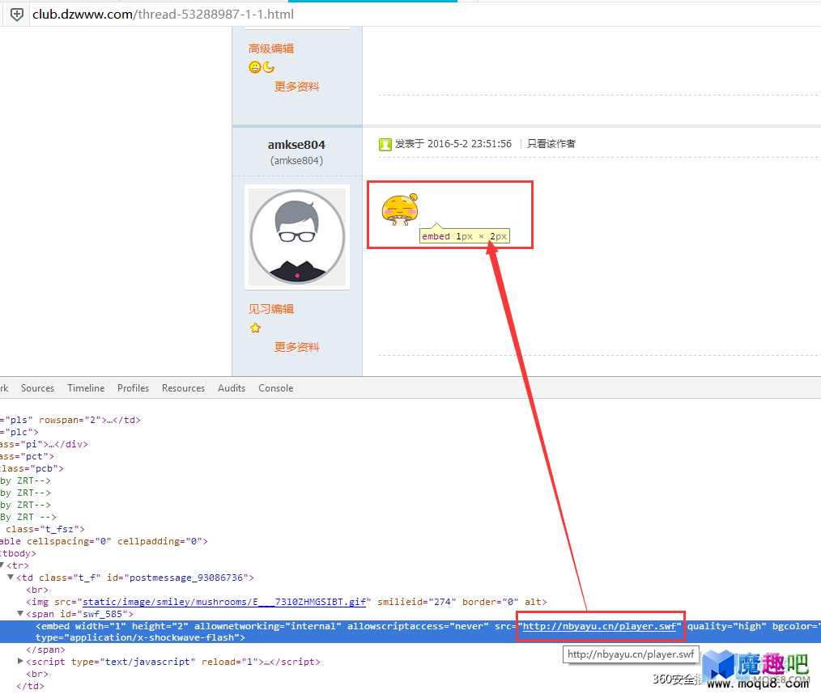
Task: Open the smiley gif src link in DOM
Action: (224, 602)
